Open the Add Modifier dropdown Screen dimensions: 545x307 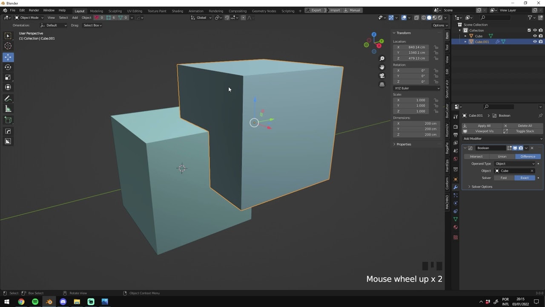(x=502, y=139)
